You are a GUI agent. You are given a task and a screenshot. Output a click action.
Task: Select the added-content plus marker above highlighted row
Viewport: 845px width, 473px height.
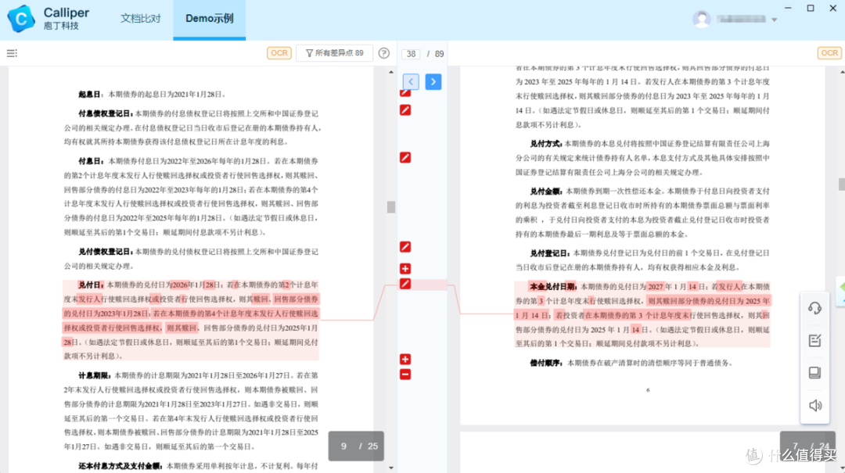pyautogui.click(x=405, y=268)
